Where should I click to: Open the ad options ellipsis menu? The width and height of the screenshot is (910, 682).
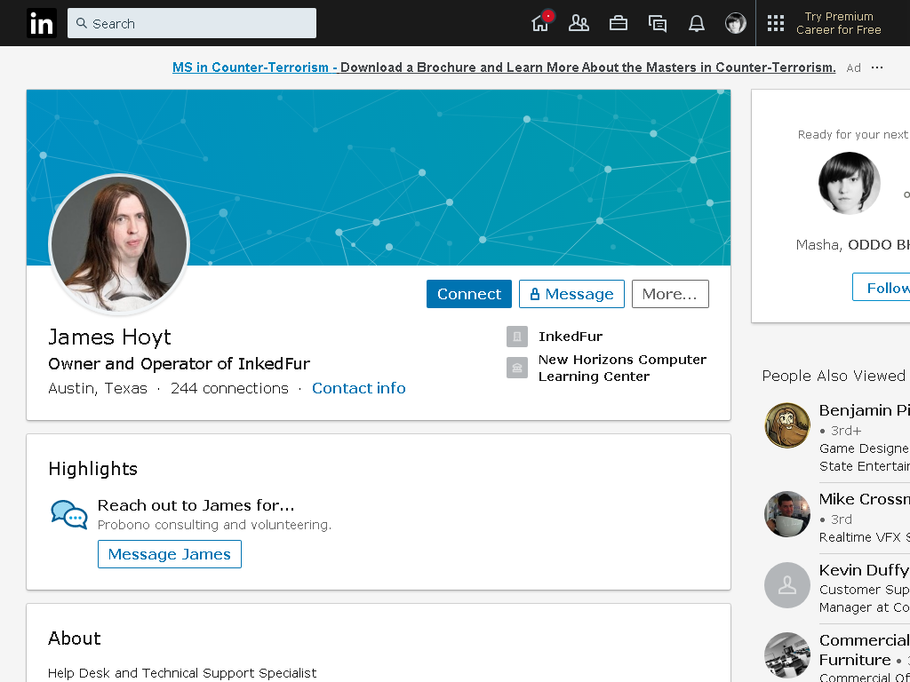click(877, 67)
